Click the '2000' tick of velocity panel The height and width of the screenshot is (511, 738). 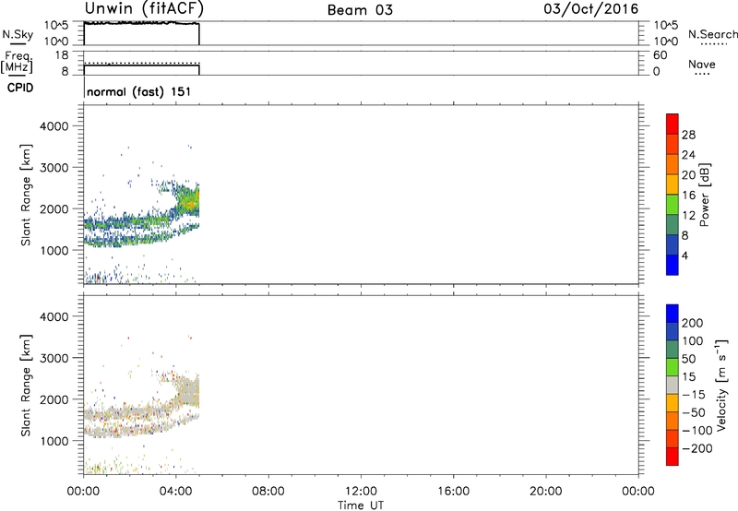54,399
